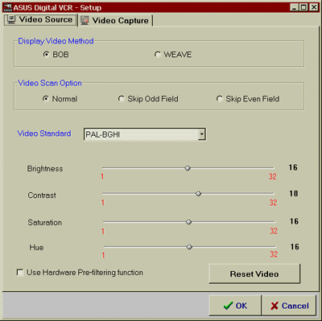Maximize the Setup window
This screenshot has width=322, height=321.
(x=303, y=7)
